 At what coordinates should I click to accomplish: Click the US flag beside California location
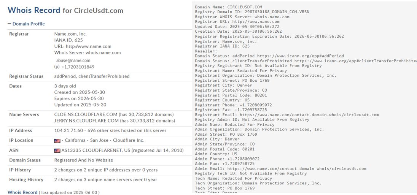pos(57,141)
